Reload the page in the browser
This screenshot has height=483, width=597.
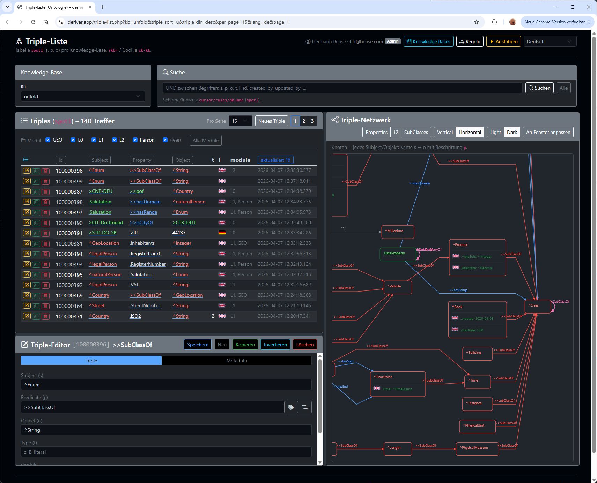[x=33, y=22]
